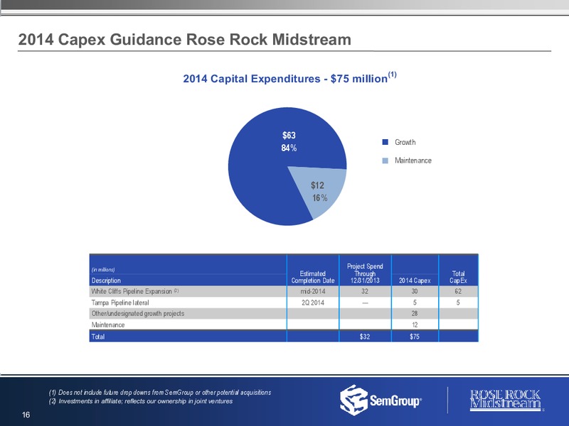Click the 'Maintenance' legend label
The height and width of the screenshot is (426, 569).
[413, 160]
